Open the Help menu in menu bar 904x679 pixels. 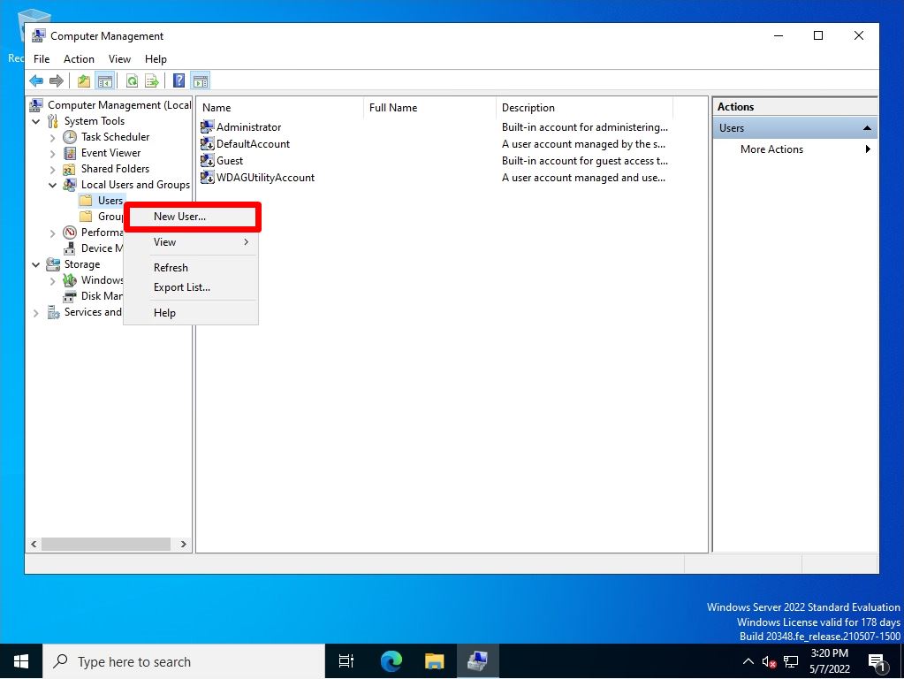(x=156, y=59)
